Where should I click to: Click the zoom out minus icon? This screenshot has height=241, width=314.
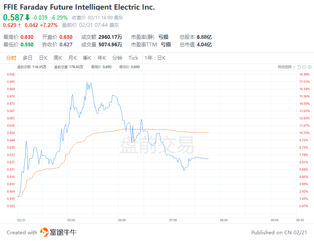304,67
